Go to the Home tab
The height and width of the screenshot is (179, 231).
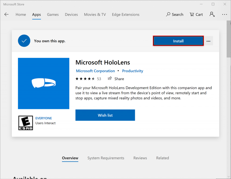(x=21, y=14)
